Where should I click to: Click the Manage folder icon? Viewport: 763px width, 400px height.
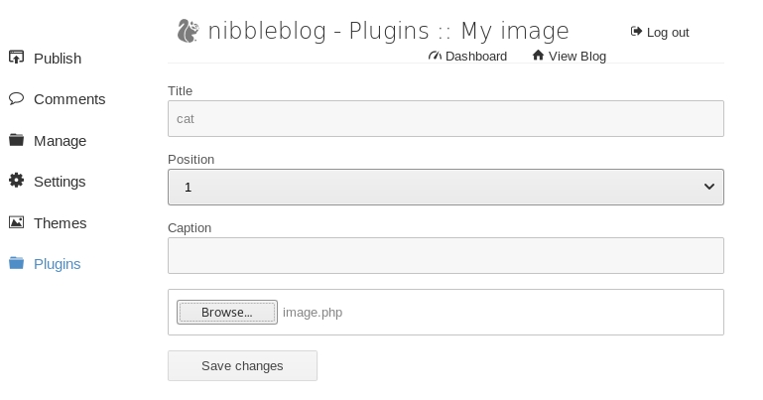coord(16,140)
